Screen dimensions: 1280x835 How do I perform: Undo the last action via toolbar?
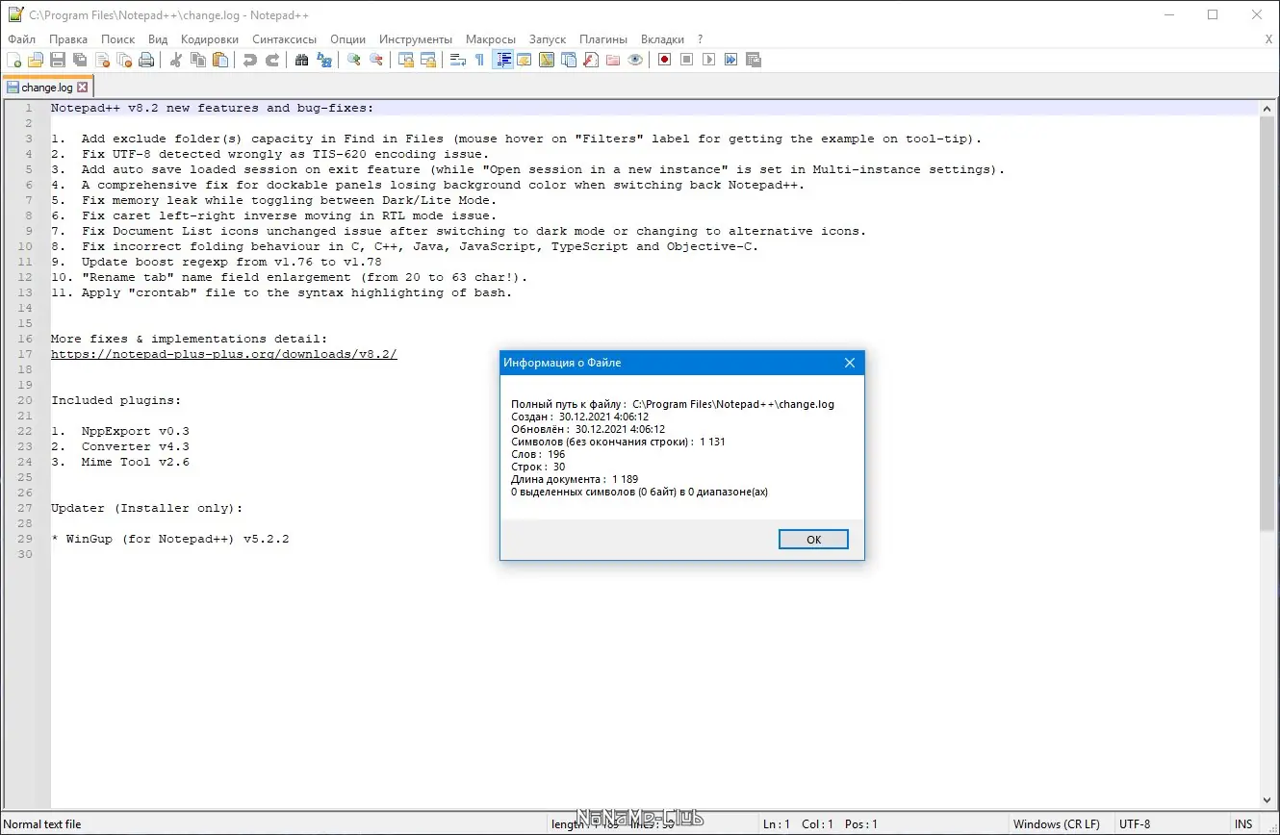click(250, 60)
